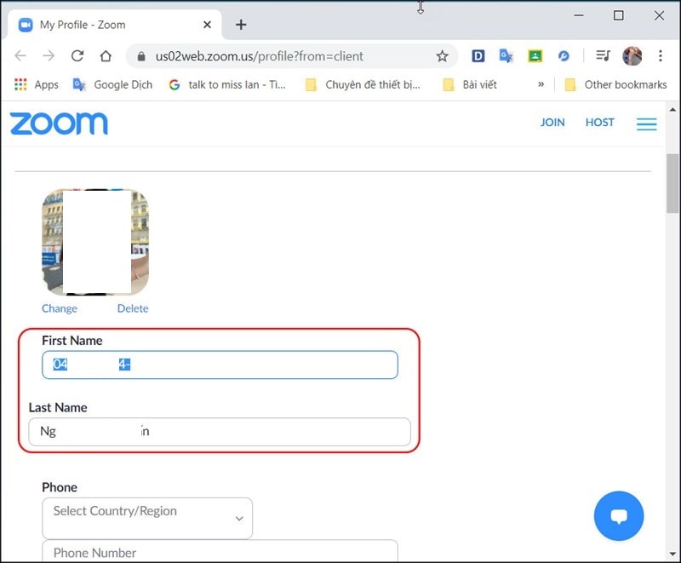Go to browser home page
The width and height of the screenshot is (681, 563).
click(x=106, y=56)
